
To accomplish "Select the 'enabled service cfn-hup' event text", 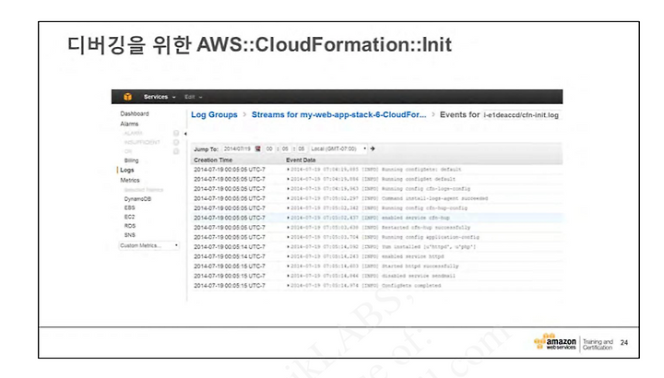I will pos(370,218).
